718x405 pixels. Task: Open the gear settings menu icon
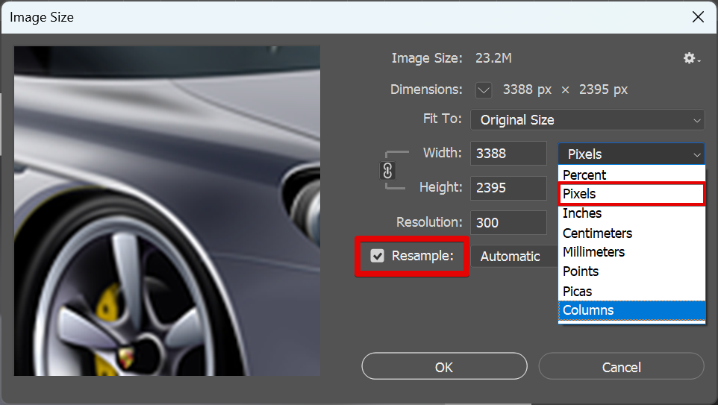click(x=691, y=58)
